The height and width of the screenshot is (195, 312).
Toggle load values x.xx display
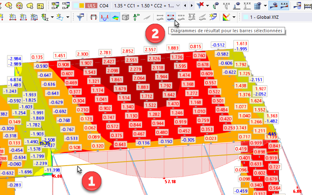(x=226, y=6)
